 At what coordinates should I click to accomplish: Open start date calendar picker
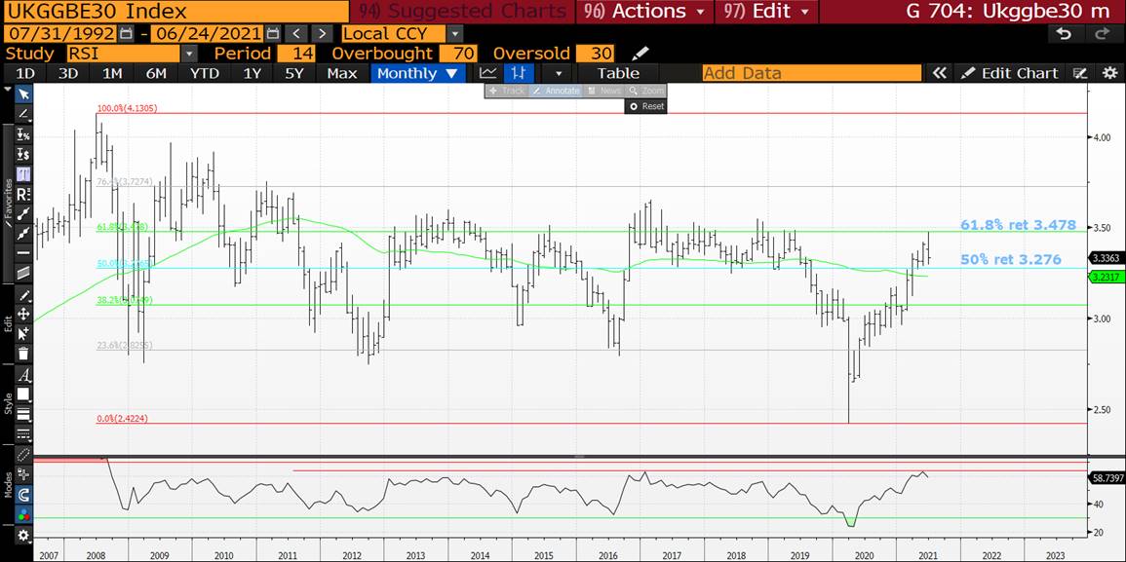(126, 34)
